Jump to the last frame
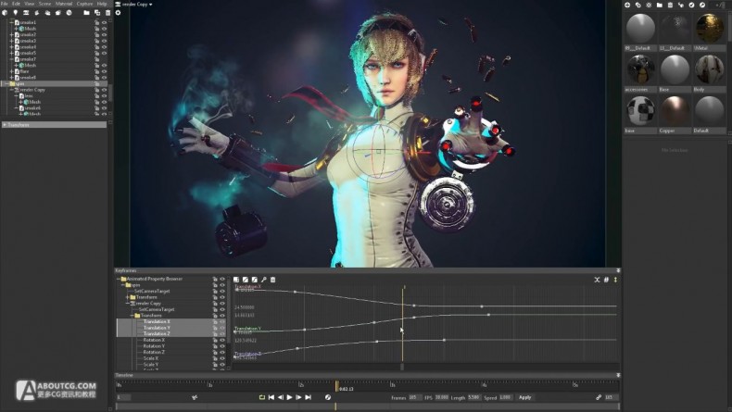This screenshot has height=412, width=732. coord(309,397)
